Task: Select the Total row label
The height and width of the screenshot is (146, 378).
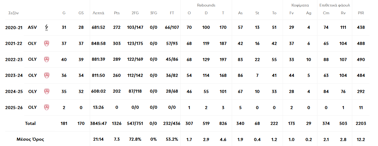Action: pos(30,123)
